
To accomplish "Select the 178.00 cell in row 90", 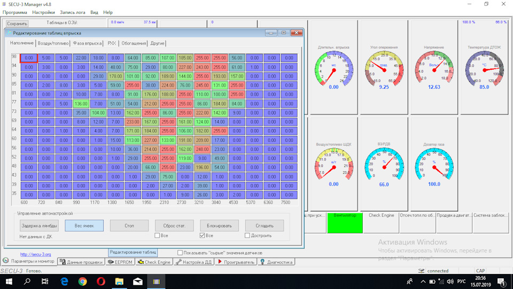I will [115, 77].
